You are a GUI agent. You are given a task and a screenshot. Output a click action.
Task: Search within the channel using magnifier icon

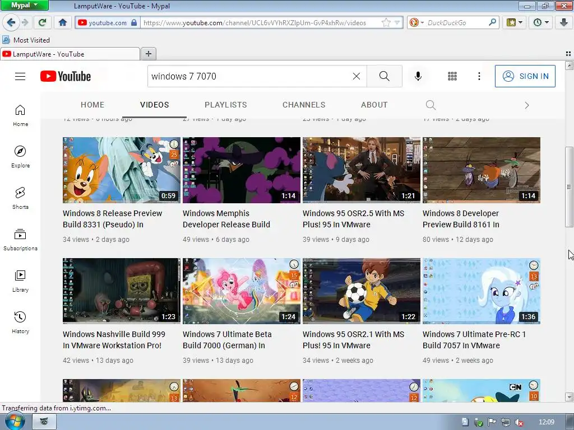[x=431, y=105]
